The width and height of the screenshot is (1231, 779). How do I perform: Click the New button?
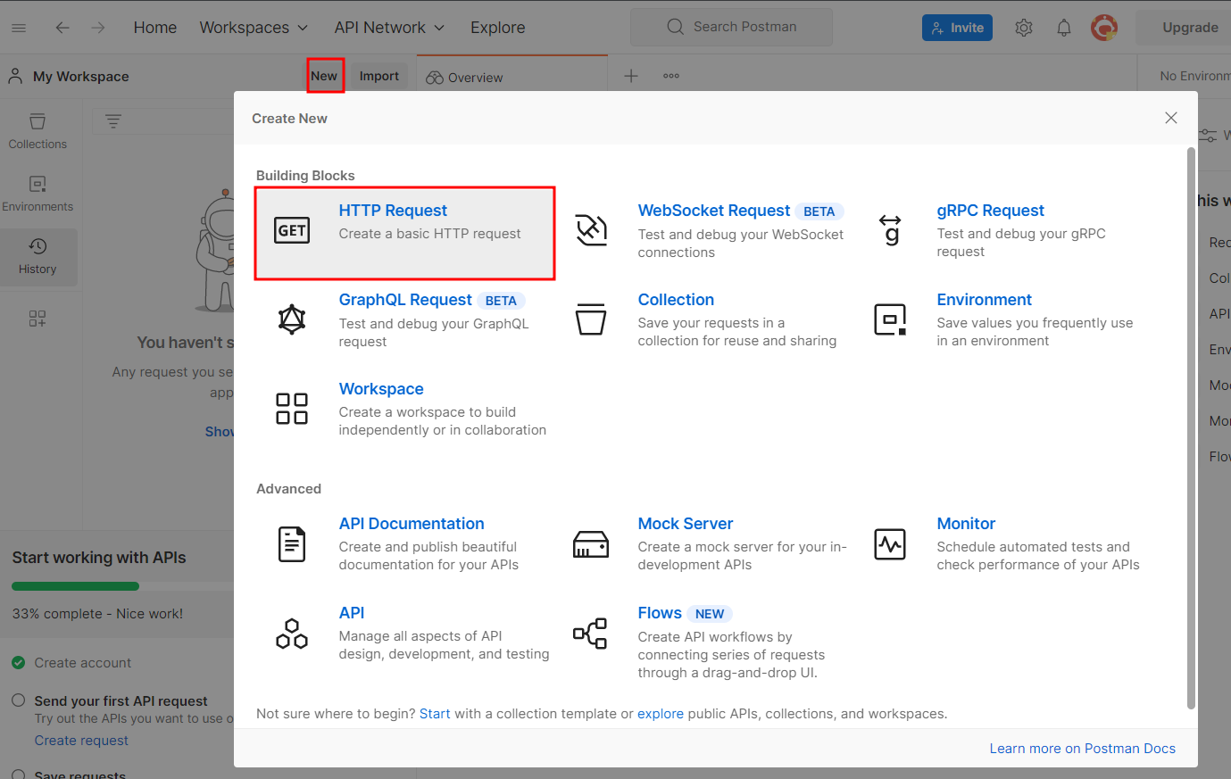(324, 76)
